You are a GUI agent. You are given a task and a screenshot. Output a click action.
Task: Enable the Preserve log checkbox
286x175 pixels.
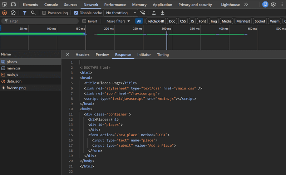coord(44,13)
